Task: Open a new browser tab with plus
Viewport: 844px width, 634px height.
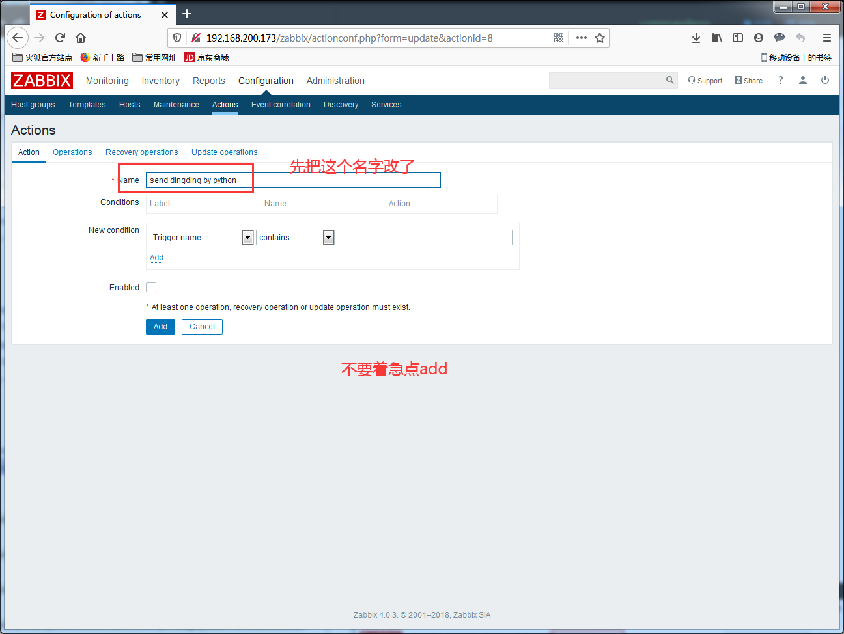Action: click(x=187, y=14)
